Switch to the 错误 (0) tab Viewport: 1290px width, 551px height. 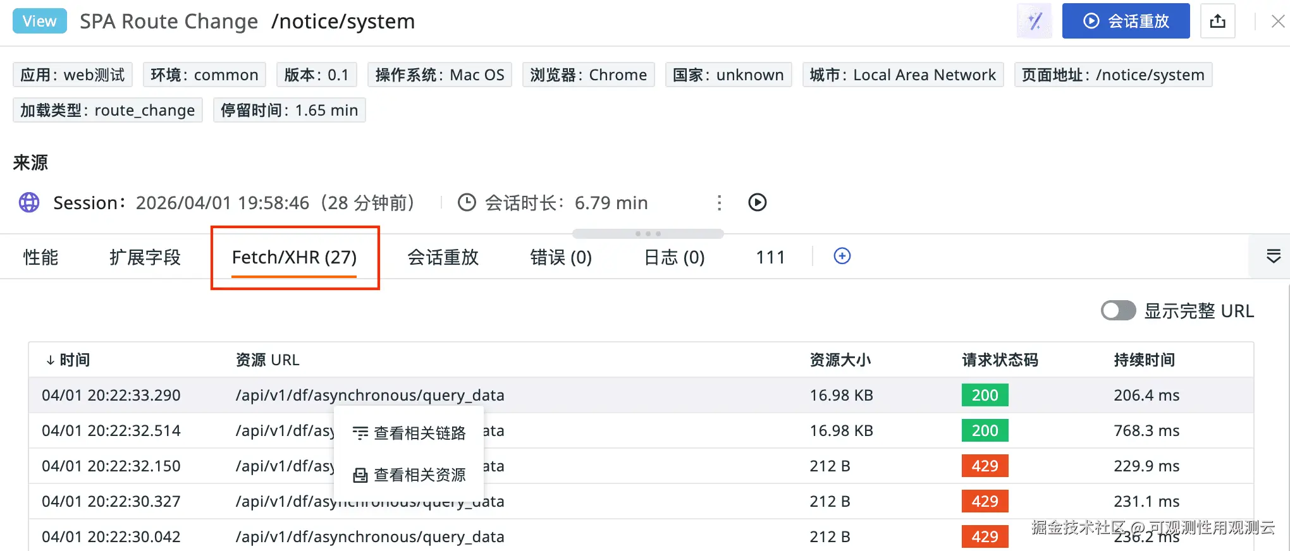560,257
